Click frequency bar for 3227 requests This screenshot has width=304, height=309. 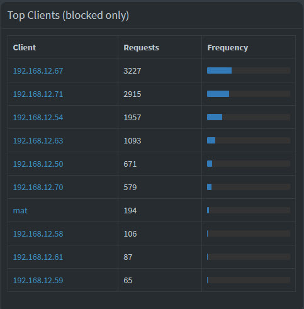[249, 70]
